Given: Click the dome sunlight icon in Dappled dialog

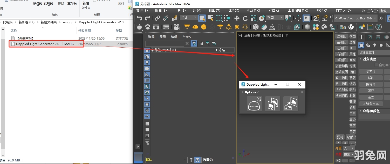Looking at the screenshot, I should (255, 104).
